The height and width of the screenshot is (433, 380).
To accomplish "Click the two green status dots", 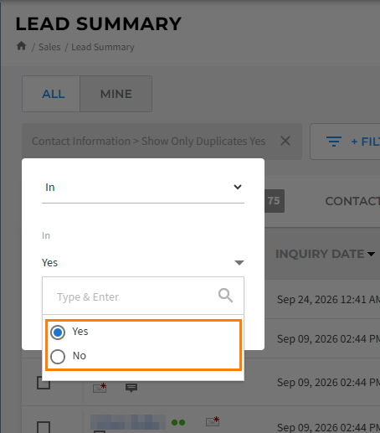I will click(178, 422).
